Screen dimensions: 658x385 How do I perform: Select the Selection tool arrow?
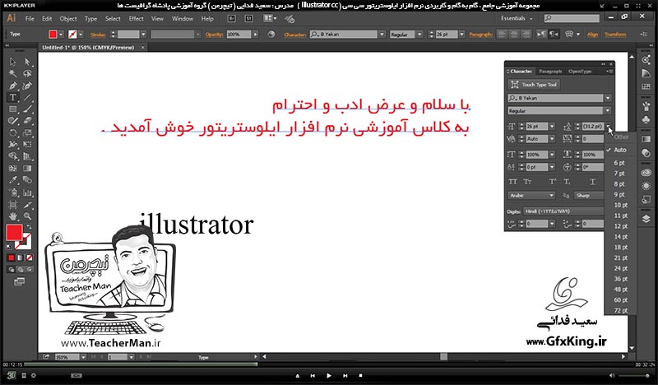click(13, 63)
